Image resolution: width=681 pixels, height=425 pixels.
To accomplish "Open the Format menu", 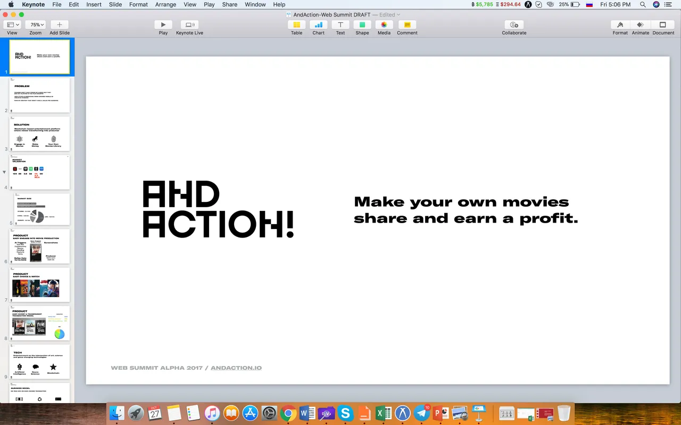I will 138,4.
